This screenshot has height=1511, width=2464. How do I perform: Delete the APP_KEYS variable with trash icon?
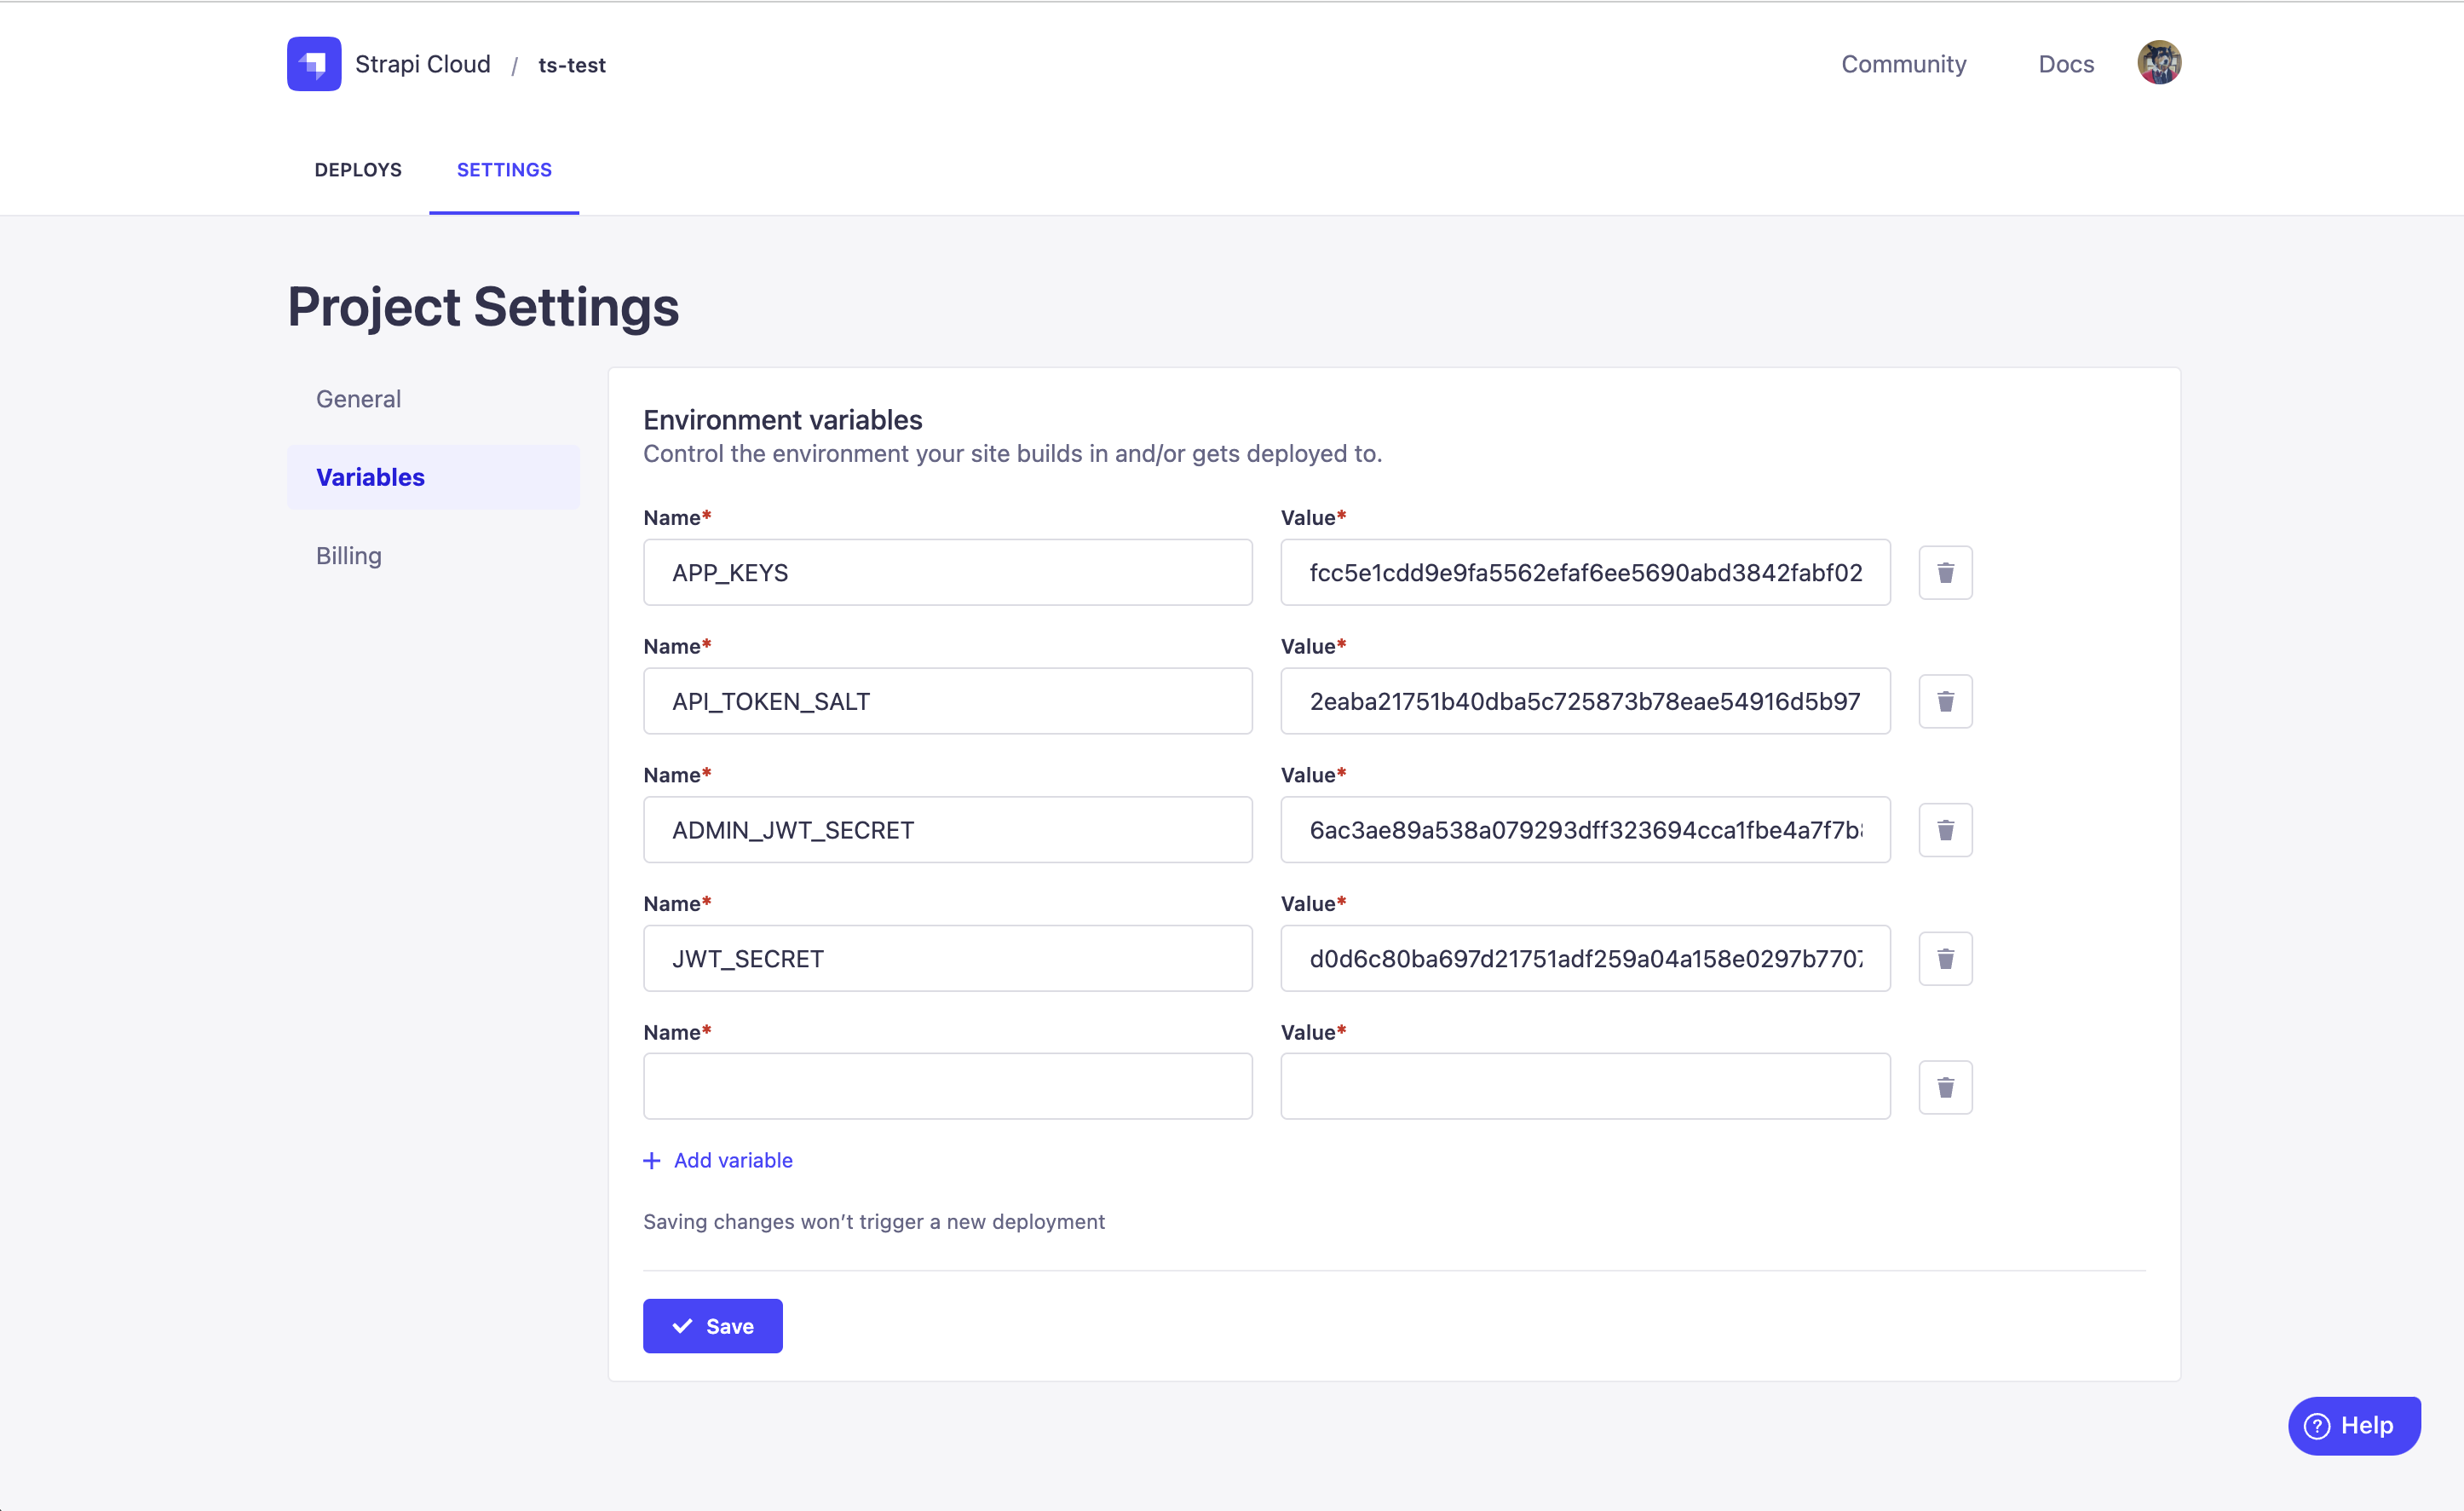pos(1944,573)
